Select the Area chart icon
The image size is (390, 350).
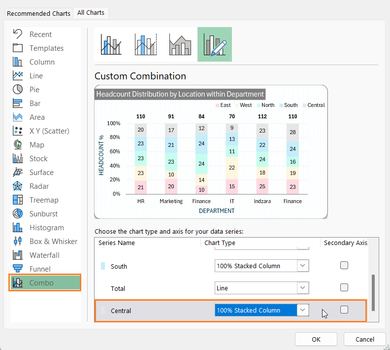(18, 117)
